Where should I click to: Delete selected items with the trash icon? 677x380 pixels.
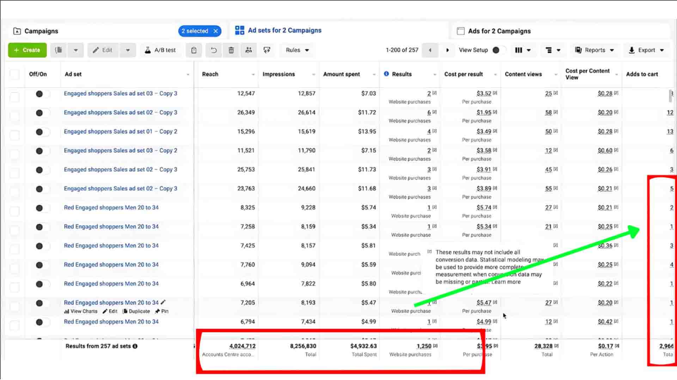[x=231, y=50]
